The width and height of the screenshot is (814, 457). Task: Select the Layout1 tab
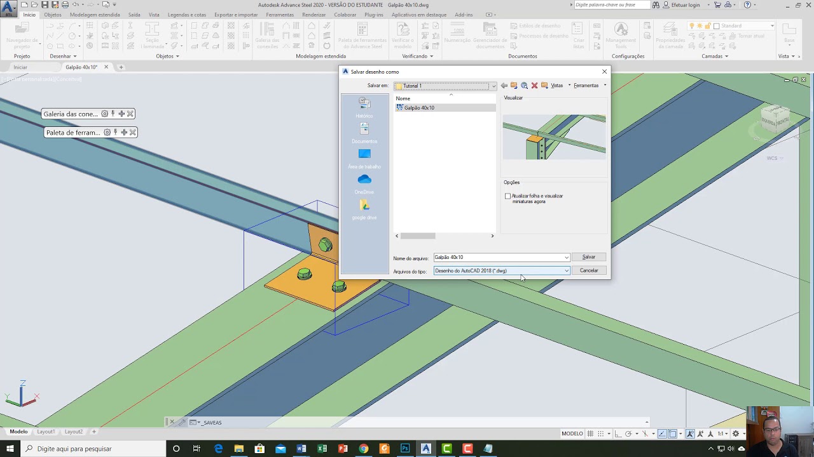tap(46, 432)
